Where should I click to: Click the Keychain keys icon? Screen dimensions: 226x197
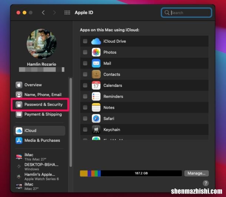(x=96, y=129)
